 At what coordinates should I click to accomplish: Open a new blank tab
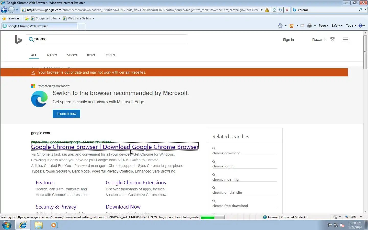82,26
